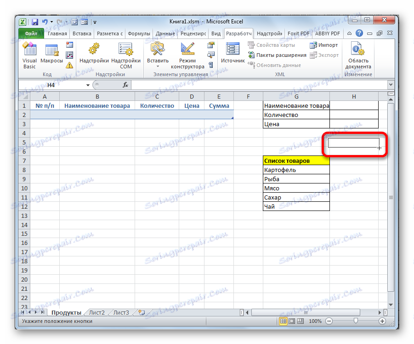Open Надстройки COM add-ins
414x344 pixels.
point(126,55)
